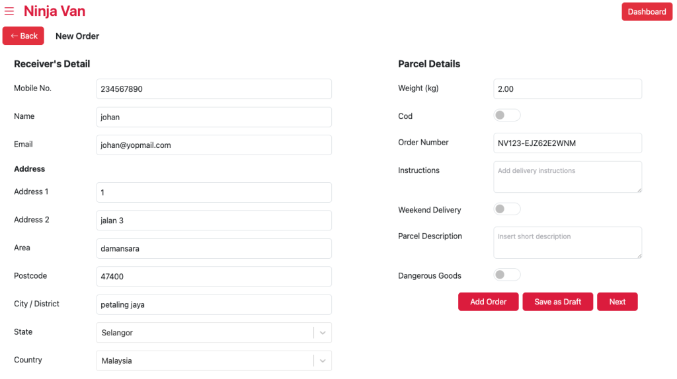Expand the State dropdown arrow
The height and width of the screenshot is (379, 677).
click(x=323, y=333)
